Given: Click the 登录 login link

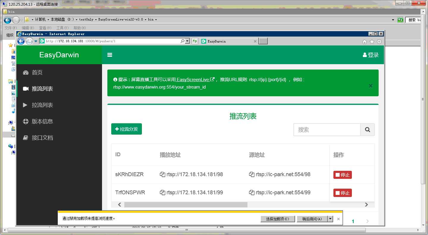Looking at the screenshot, I should tap(371, 55).
